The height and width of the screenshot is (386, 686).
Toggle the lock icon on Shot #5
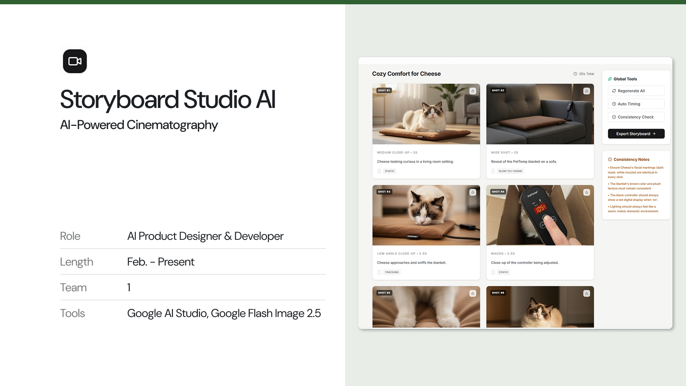point(473,293)
